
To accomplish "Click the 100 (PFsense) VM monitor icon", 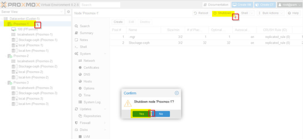I will 14,29.
